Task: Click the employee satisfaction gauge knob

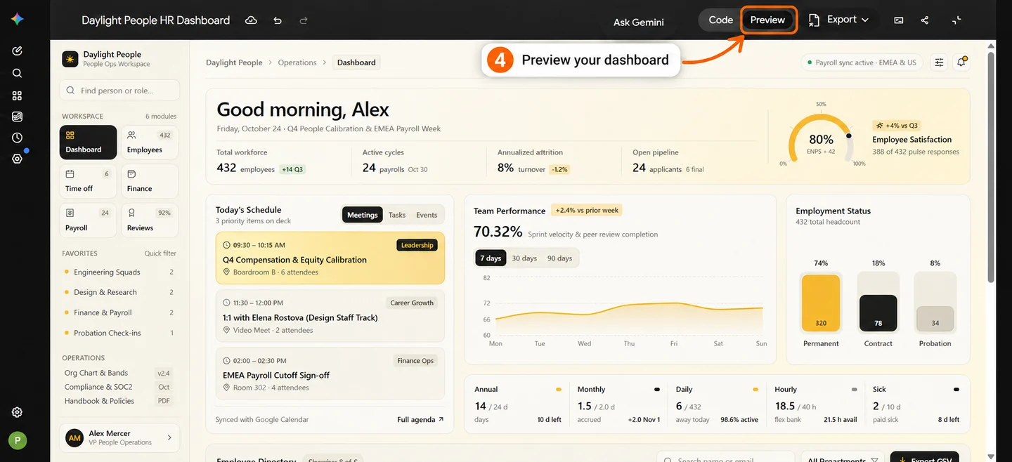Action: pyautogui.click(x=849, y=136)
